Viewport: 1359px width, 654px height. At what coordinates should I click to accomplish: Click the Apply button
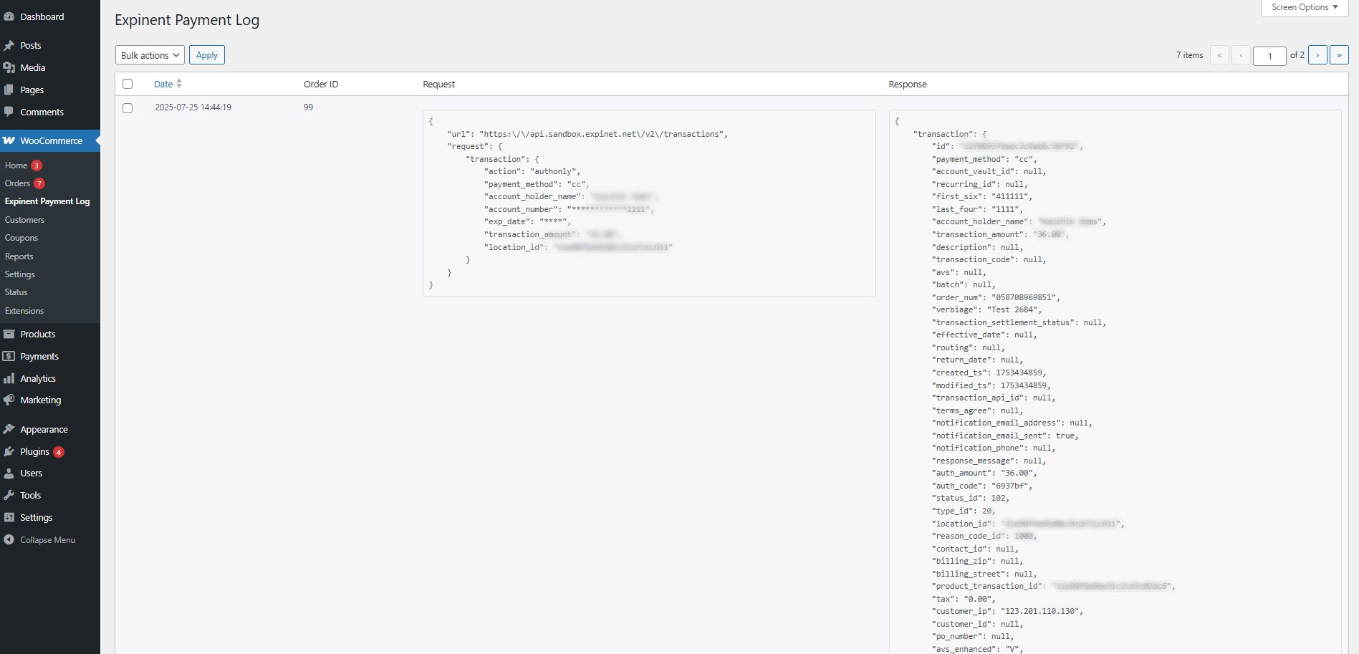(206, 54)
